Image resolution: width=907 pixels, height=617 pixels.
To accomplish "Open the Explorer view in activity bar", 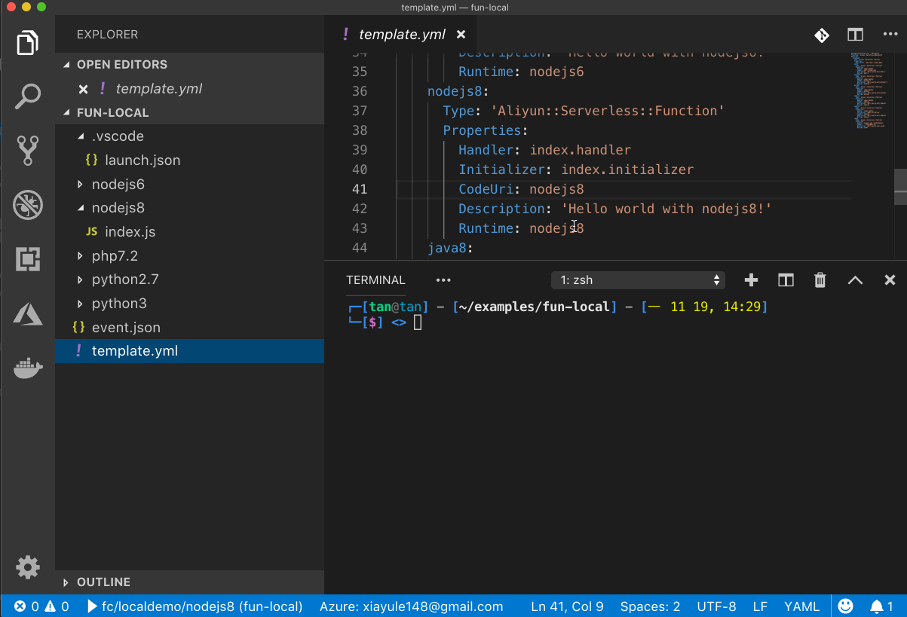I will tap(28, 43).
